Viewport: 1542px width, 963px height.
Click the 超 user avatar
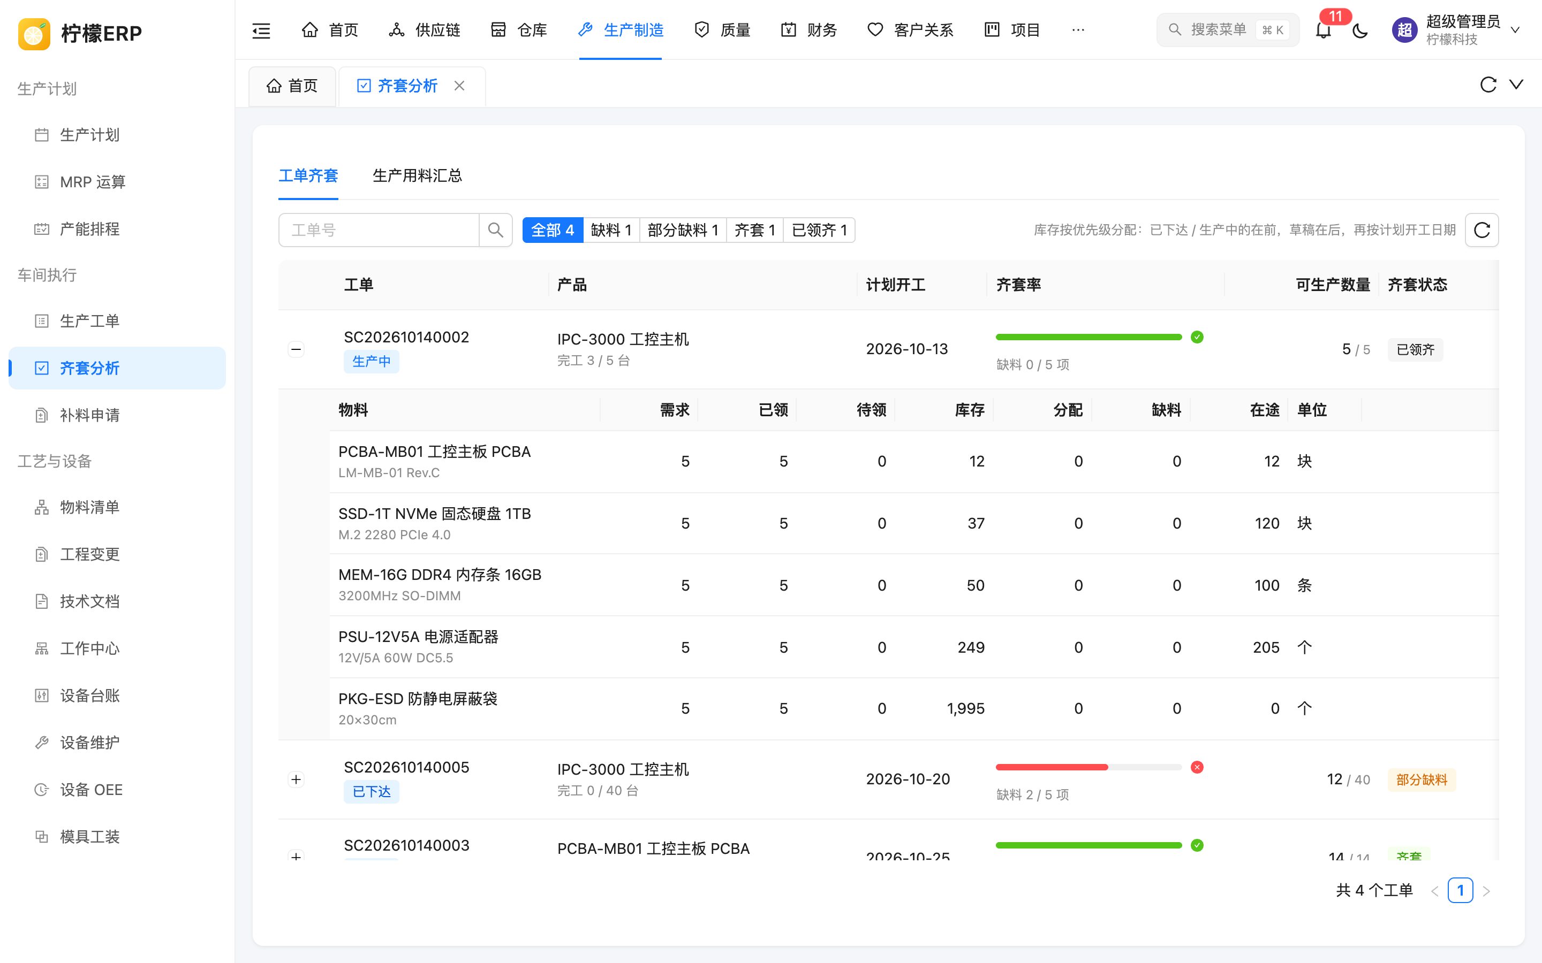click(x=1404, y=30)
